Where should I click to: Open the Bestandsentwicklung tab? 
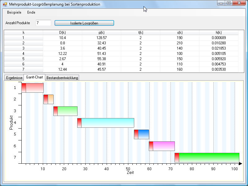[62, 77]
